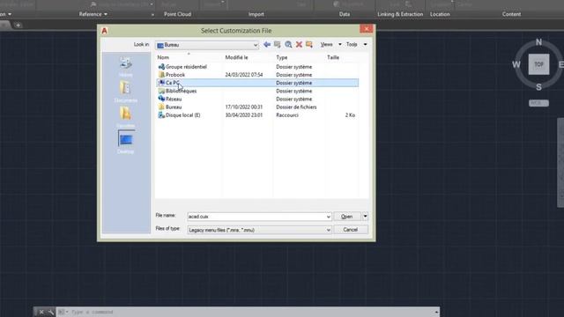
Task: Click the TOP face of the ViewCube
Action: point(538,64)
